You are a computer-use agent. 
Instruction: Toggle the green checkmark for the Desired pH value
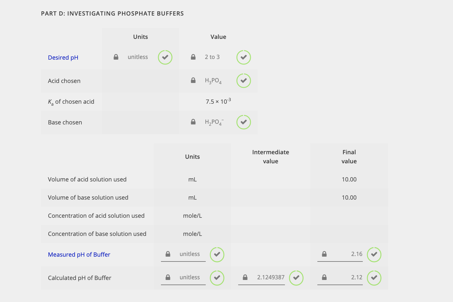pos(244,57)
